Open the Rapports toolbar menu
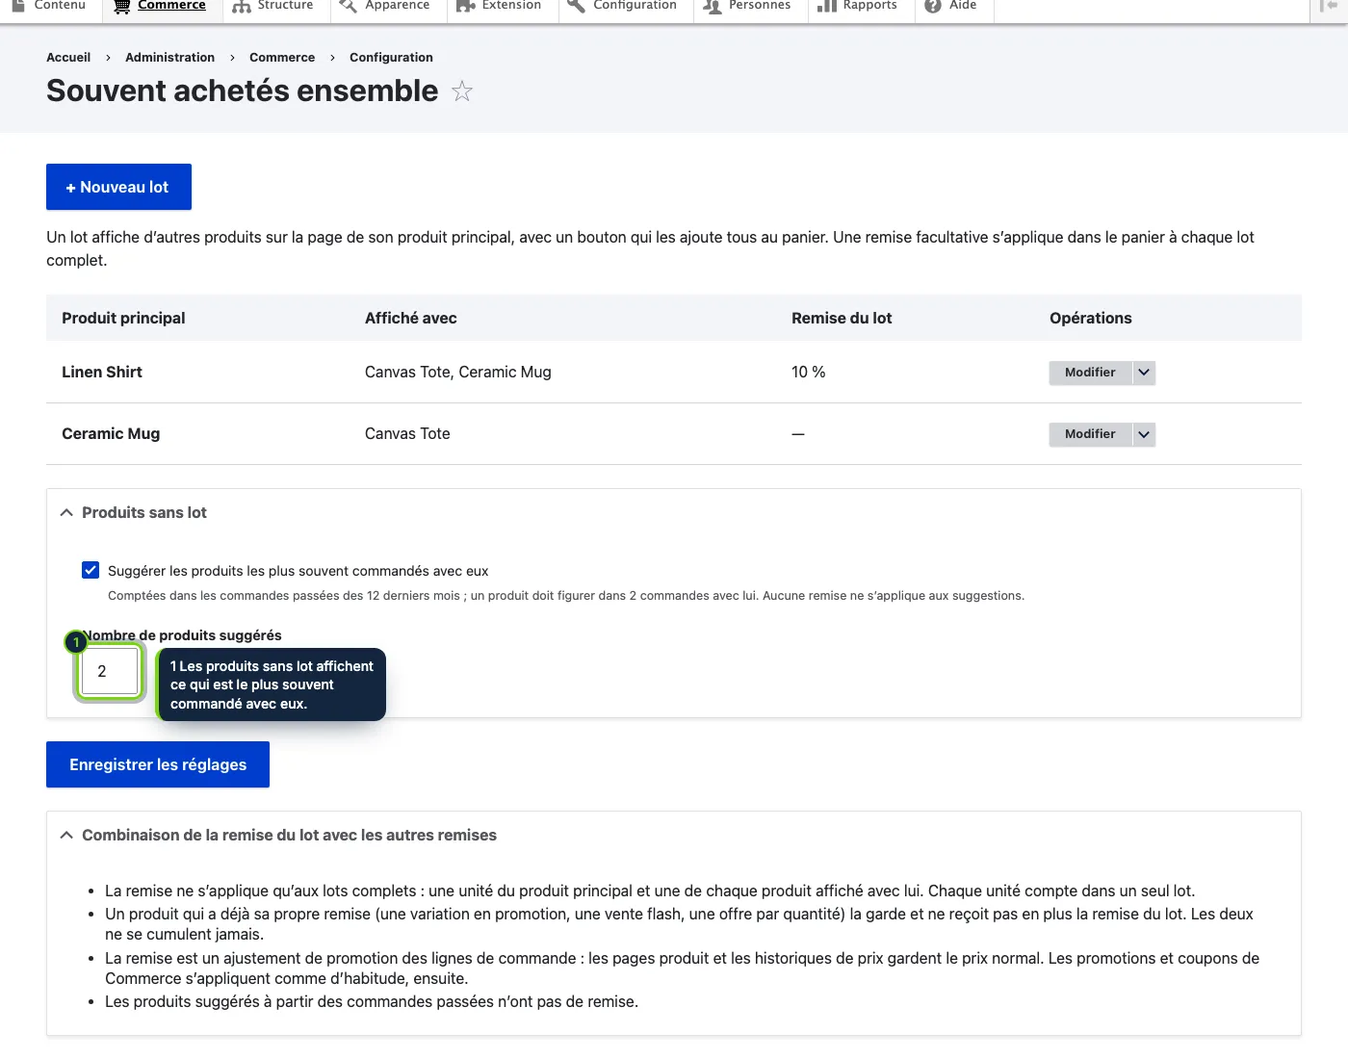The width and height of the screenshot is (1348, 1059). coord(858,6)
